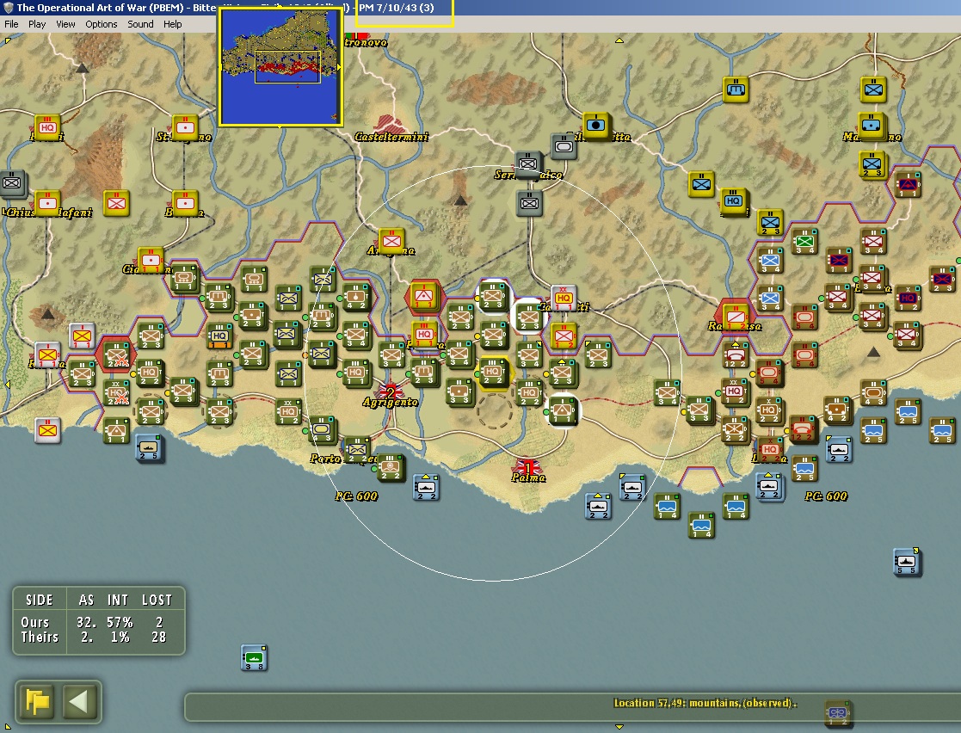Select the 5-5 warship unit at sea
The image size is (961, 733).
[x=907, y=563]
